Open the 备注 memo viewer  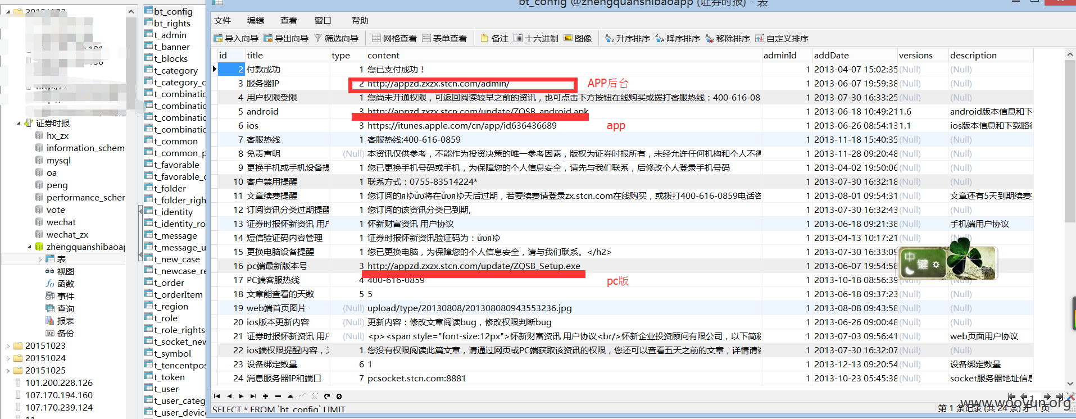tap(494, 38)
